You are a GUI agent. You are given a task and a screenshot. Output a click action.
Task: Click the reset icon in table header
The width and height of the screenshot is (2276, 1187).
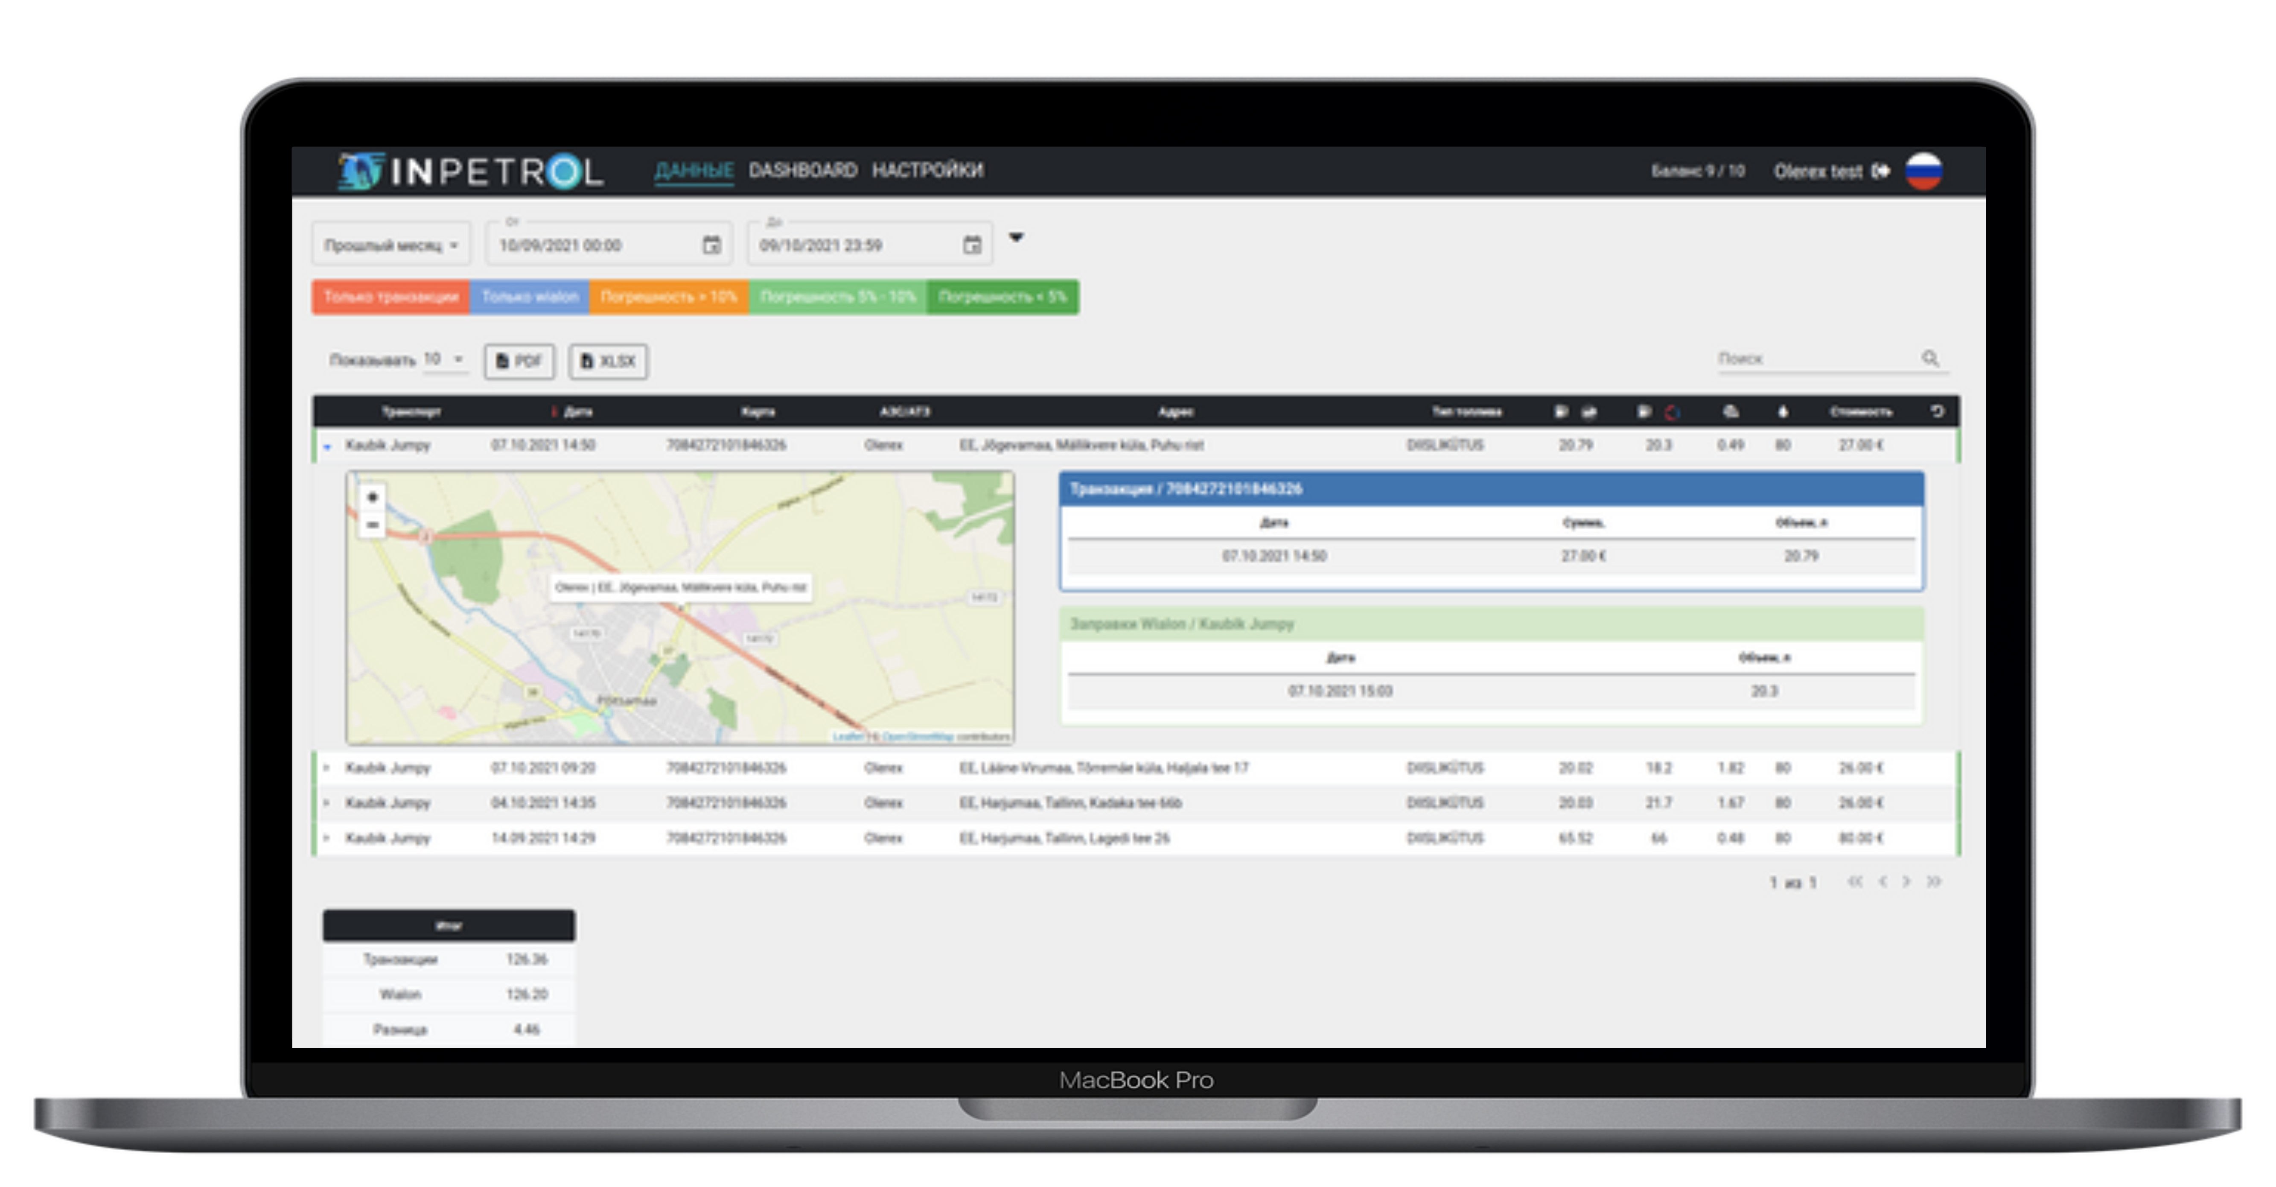[x=1937, y=411]
